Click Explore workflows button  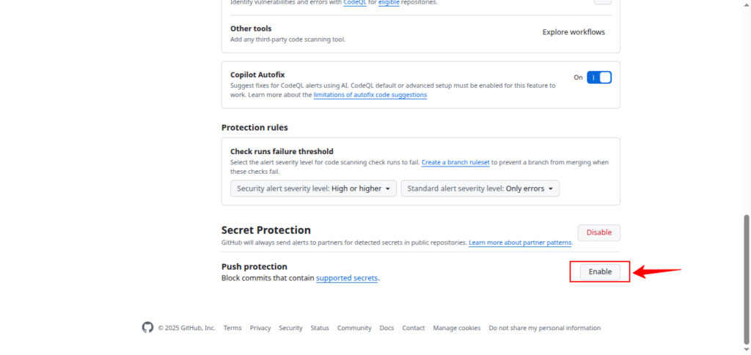(x=574, y=32)
